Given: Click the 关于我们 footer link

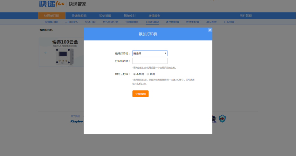Looking at the screenshot, I should pyautogui.click(x=75, y=116).
